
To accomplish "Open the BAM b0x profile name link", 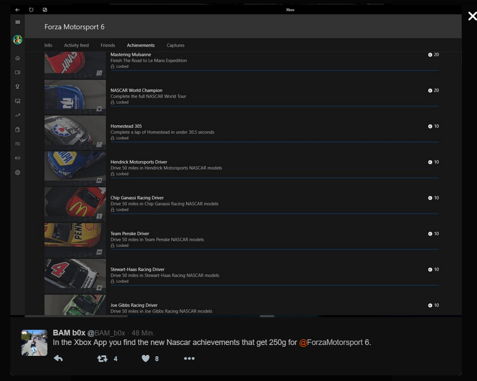I will pyautogui.click(x=69, y=333).
